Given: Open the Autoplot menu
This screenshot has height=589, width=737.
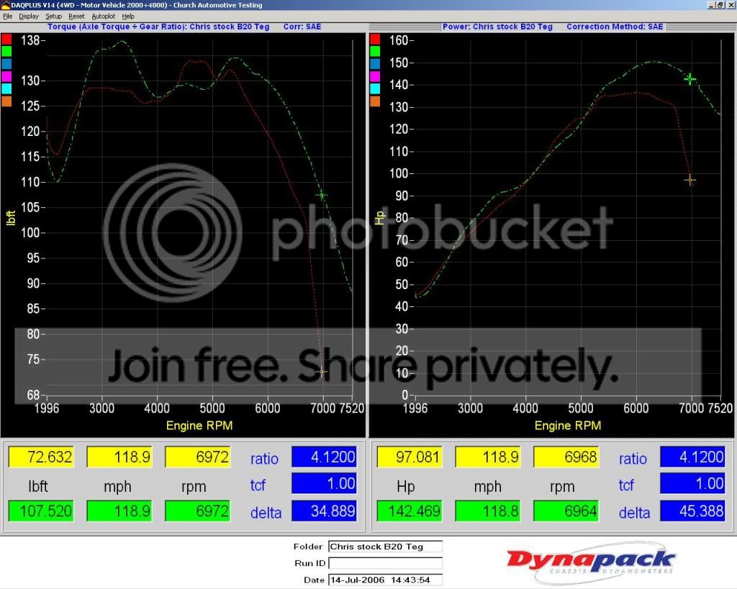Looking at the screenshot, I should [104, 16].
